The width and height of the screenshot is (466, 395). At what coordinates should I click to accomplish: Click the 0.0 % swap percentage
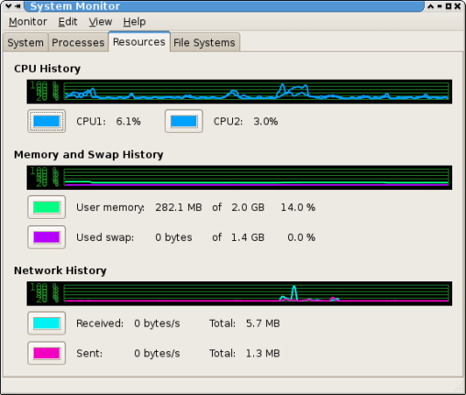[301, 237]
